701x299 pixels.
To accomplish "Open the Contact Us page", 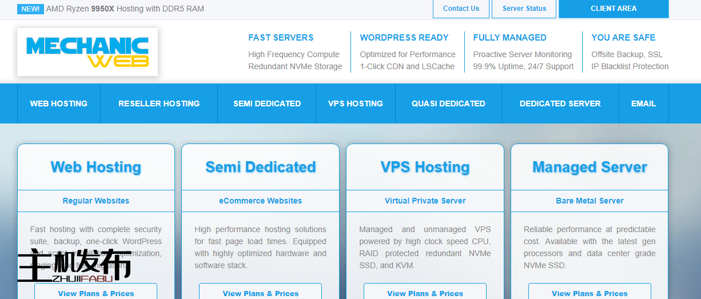I will (461, 9).
